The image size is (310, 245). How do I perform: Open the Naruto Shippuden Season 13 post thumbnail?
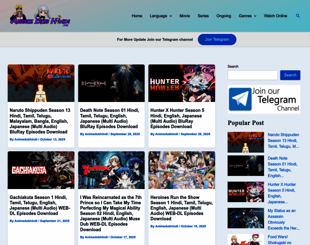point(41,83)
